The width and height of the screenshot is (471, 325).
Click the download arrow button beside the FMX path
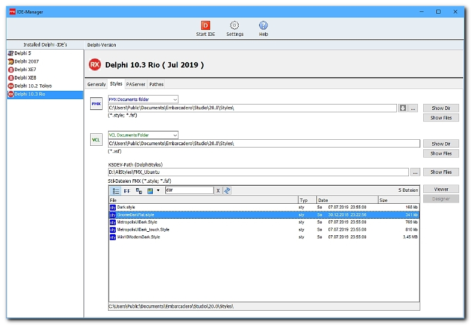coord(402,108)
